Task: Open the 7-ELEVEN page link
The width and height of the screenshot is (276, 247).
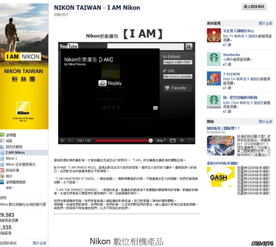Action: click(231, 74)
